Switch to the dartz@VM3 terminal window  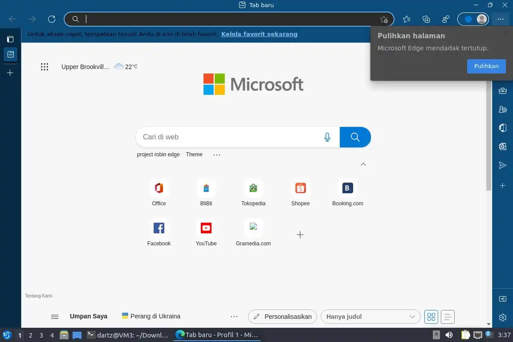pyautogui.click(x=128, y=335)
